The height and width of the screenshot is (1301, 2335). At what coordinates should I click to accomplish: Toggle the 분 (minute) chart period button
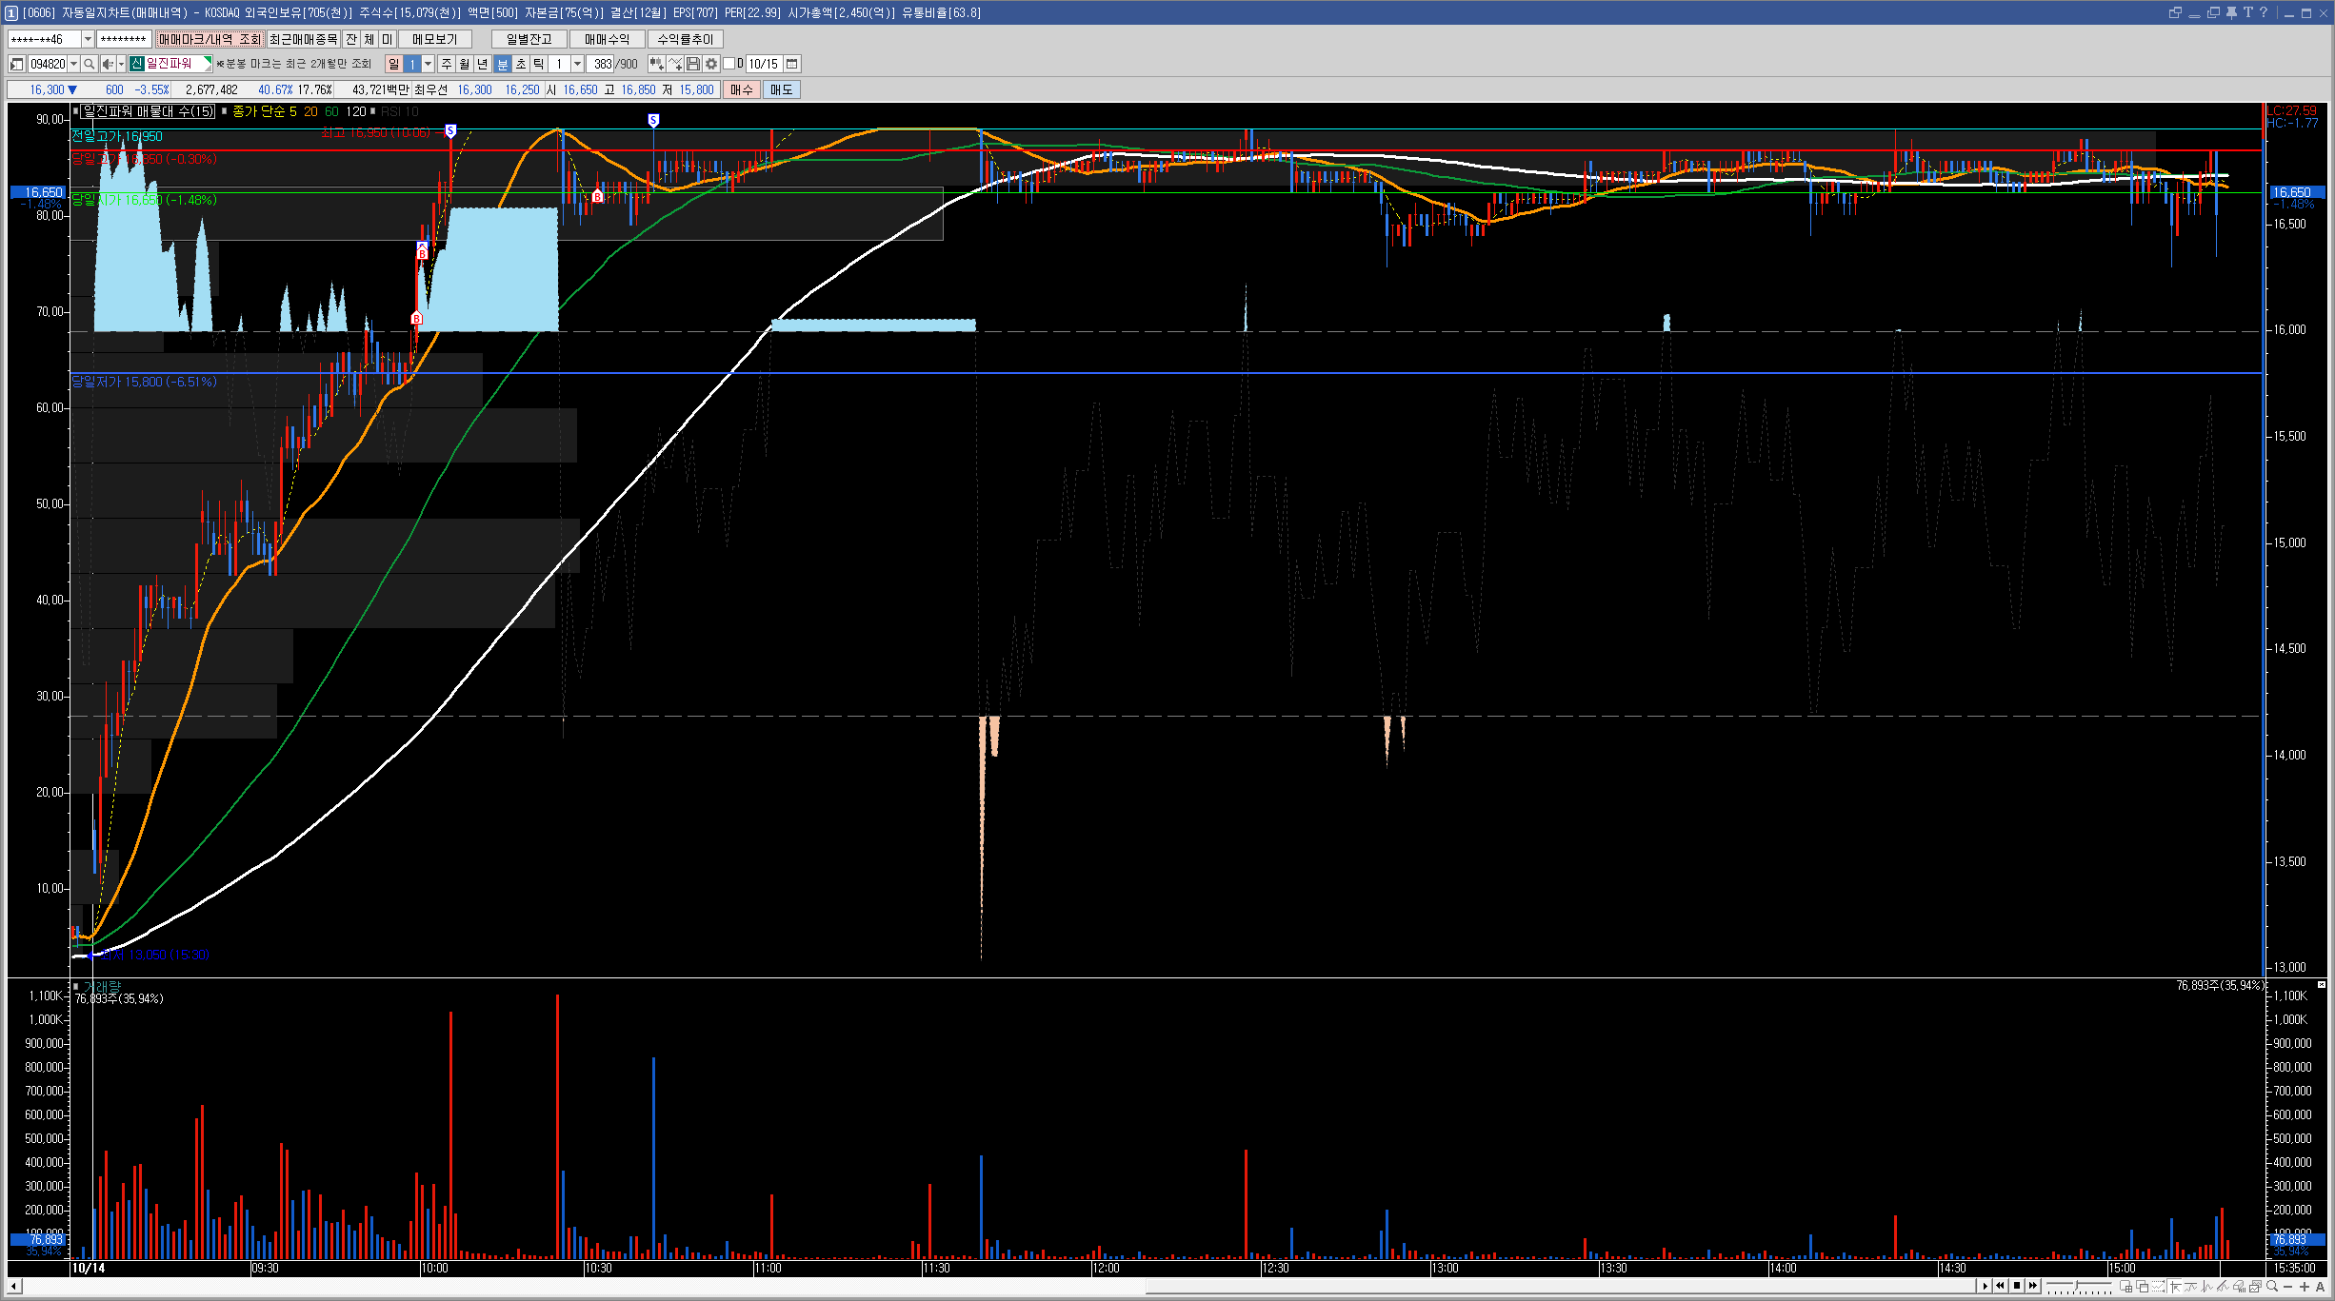coord(503,64)
